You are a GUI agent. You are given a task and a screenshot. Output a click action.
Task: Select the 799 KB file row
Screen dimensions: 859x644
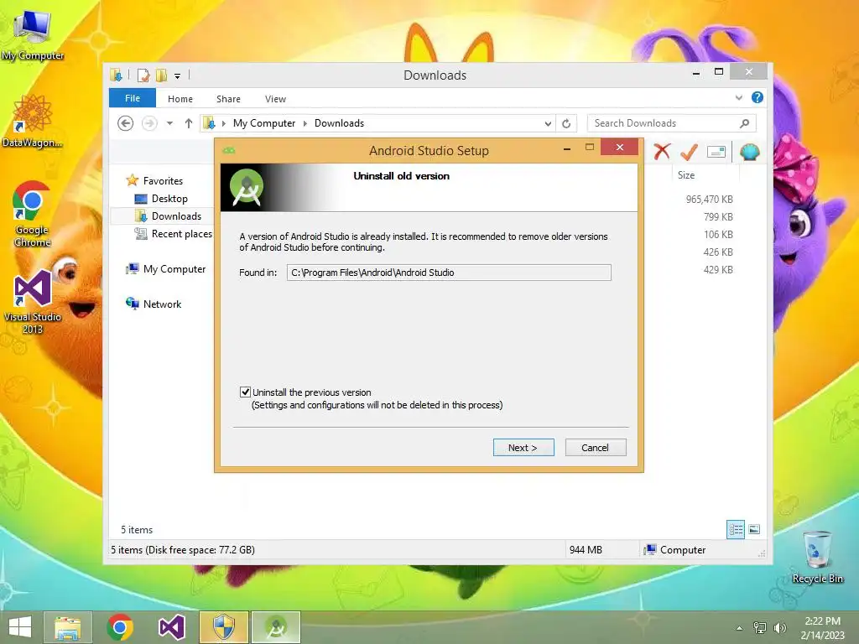[x=718, y=217]
